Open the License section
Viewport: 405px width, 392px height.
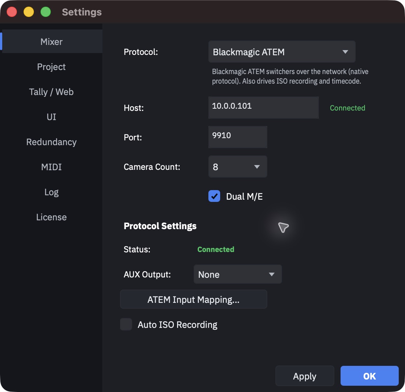pyautogui.click(x=52, y=217)
